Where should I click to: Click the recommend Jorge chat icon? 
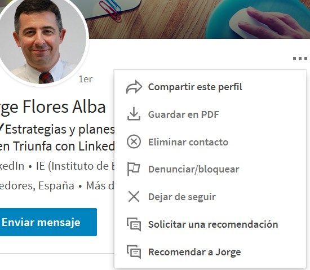coord(134,252)
